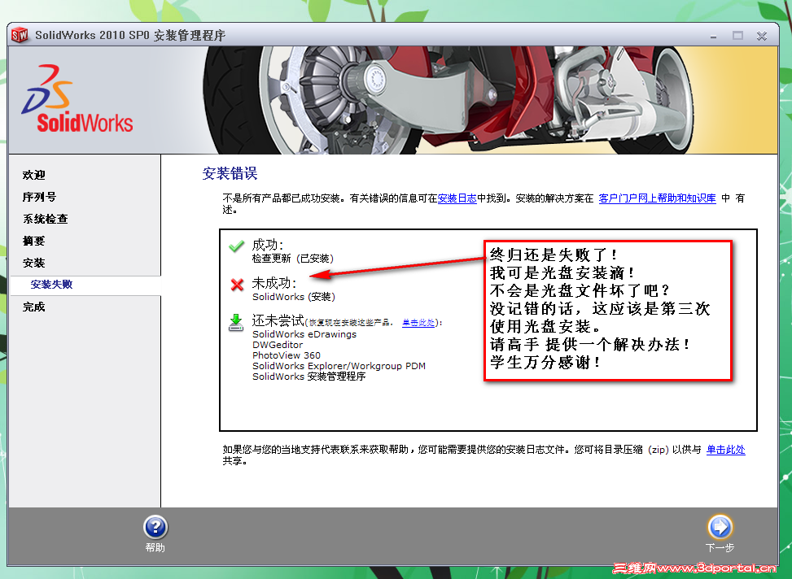Image resolution: width=792 pixels, height=579 pixels.
Task: Select 摘要 in the left sidebar
Action: [x=34, y=240]
